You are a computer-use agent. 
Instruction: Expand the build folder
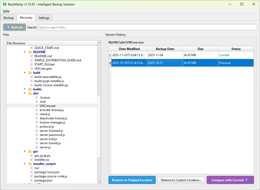25,72
